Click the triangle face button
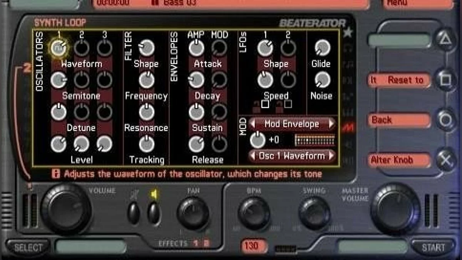This screenshot has height=260, width=462. click(446, 39)
